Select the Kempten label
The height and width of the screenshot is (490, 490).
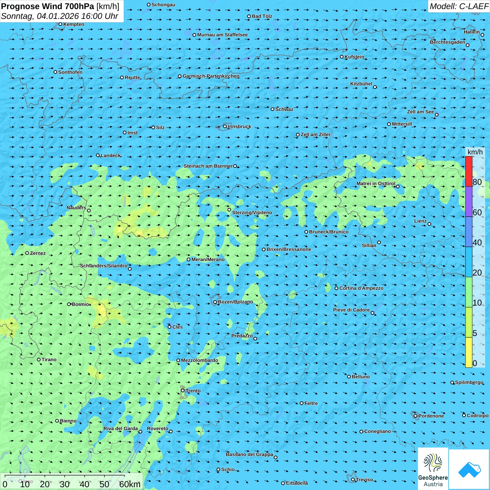(73, 24)
